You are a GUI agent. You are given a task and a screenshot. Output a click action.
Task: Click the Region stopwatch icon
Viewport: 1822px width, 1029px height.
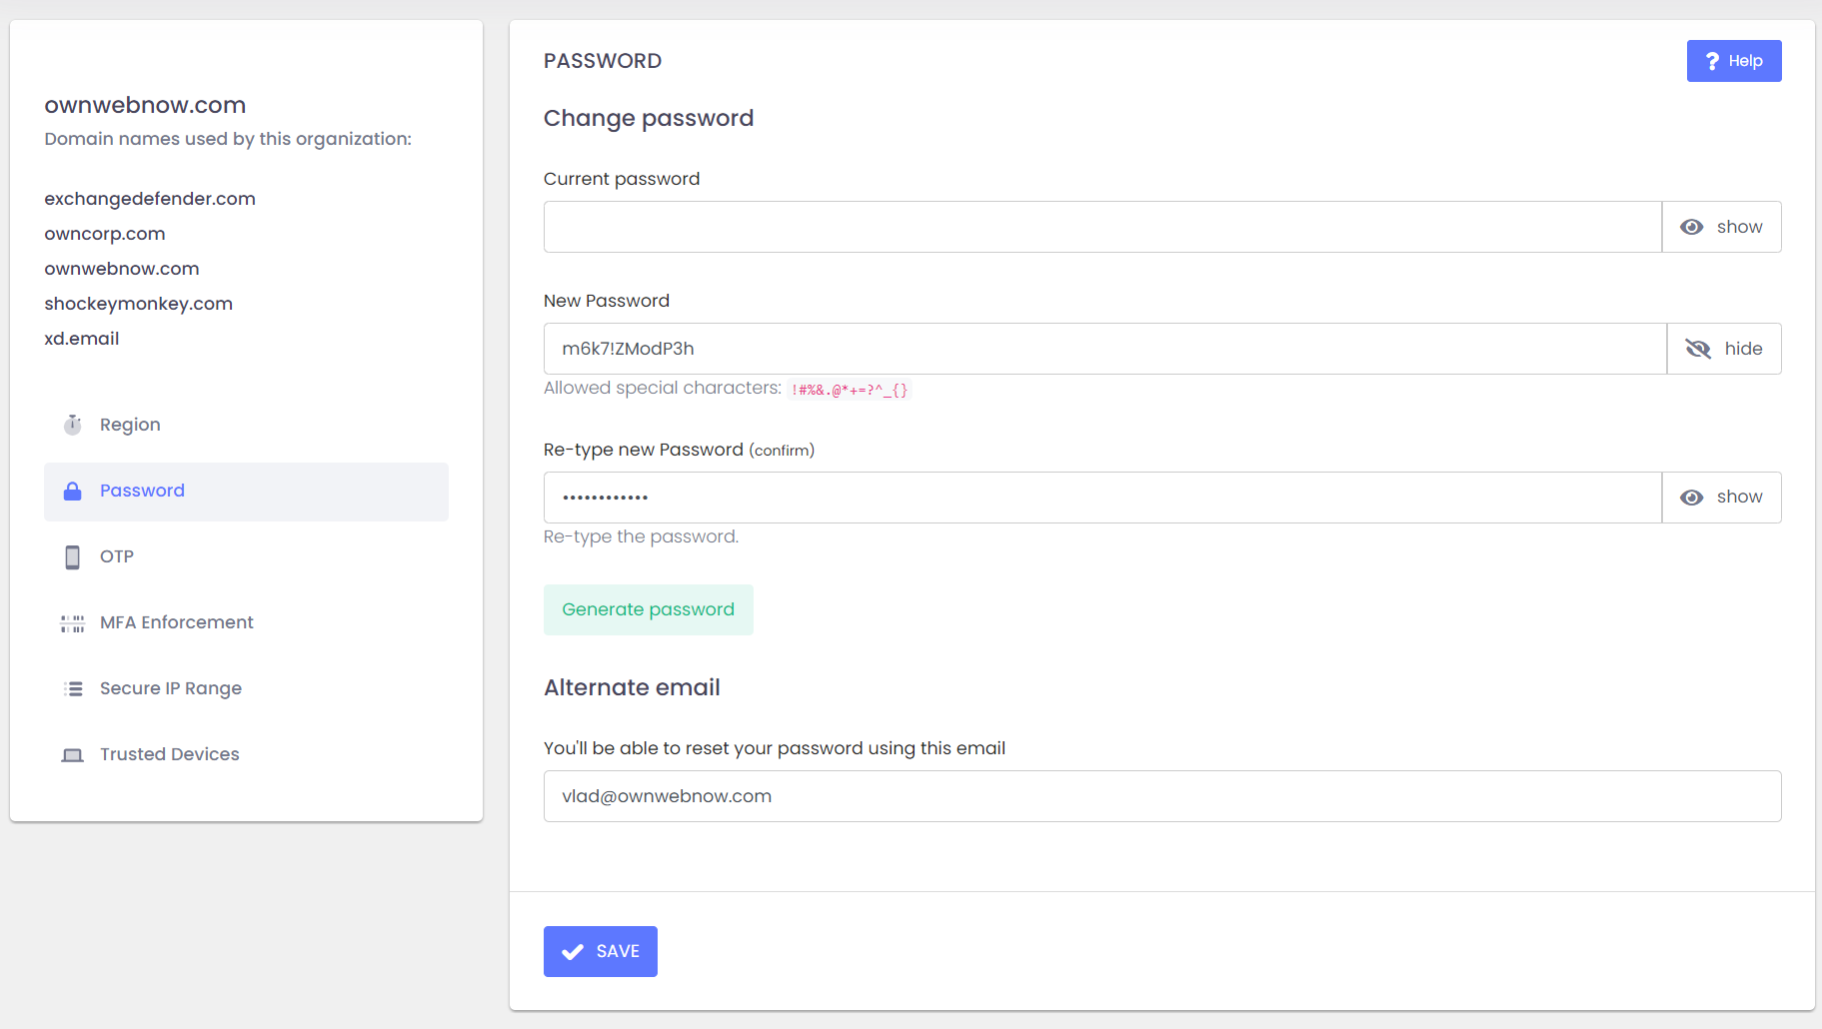pyautogui.click(x=73, y=425)
